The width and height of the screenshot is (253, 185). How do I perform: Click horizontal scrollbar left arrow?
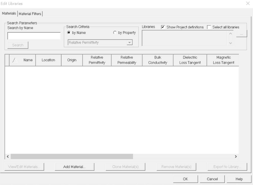[8, 157]
